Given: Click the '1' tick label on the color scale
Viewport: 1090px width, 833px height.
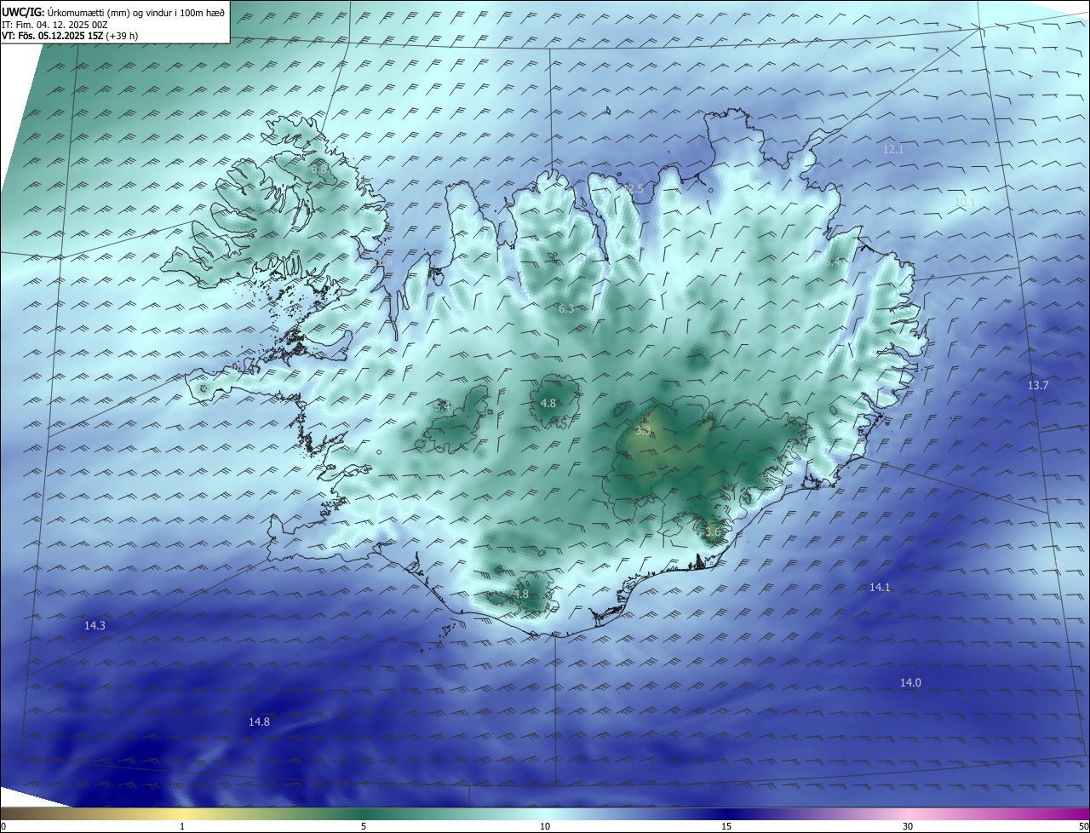Looking at the screenshot, I should point(182,826).
